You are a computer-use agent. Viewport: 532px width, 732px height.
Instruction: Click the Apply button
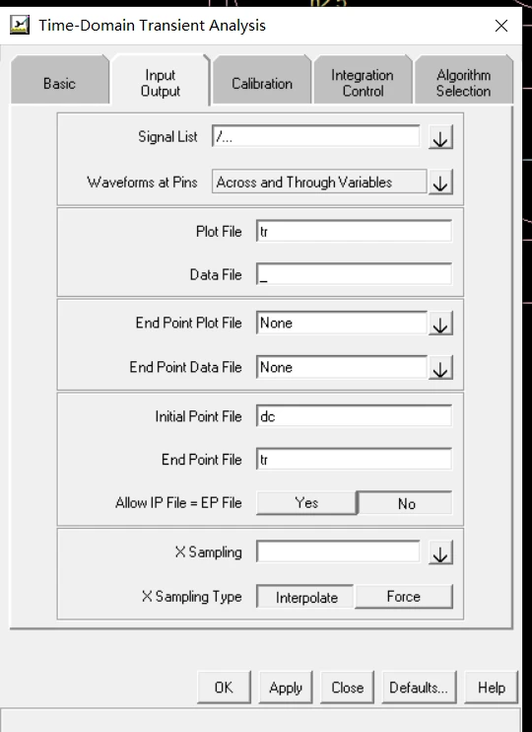pyautogui.click(x=286, y=688)
